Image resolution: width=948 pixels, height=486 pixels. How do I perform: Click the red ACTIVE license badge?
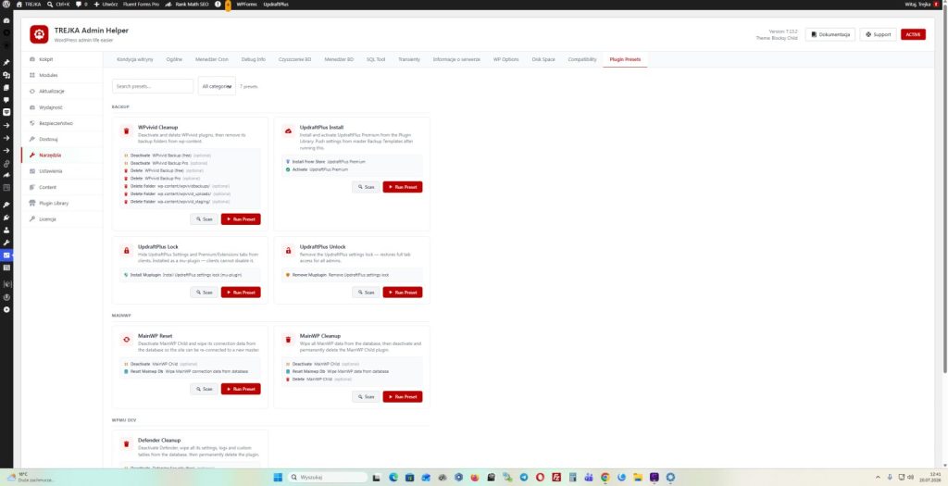pos(913,34)
